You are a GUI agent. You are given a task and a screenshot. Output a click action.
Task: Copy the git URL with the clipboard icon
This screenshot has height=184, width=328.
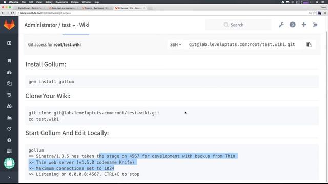(x=309, y=44)
